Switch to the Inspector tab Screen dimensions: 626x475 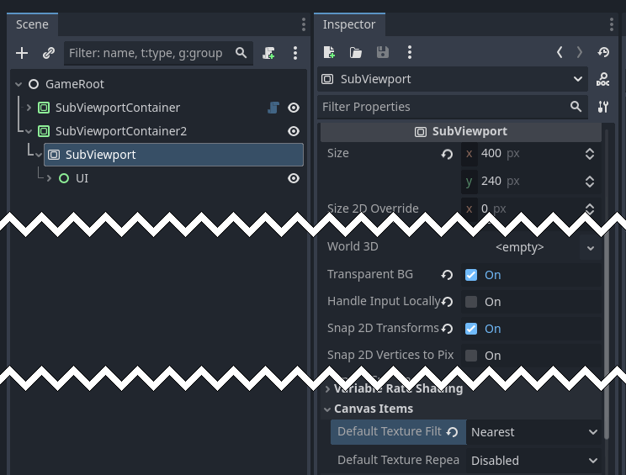349,24
